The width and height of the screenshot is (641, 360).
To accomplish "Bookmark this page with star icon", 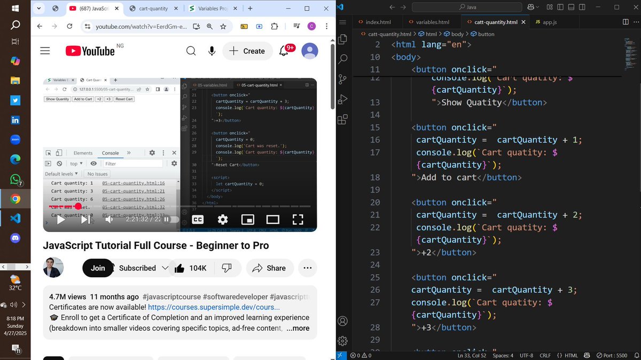I will pyautogui.click(x=223, y=26).
